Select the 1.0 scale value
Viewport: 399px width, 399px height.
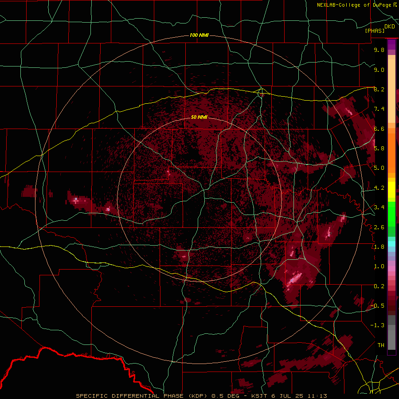379,266
